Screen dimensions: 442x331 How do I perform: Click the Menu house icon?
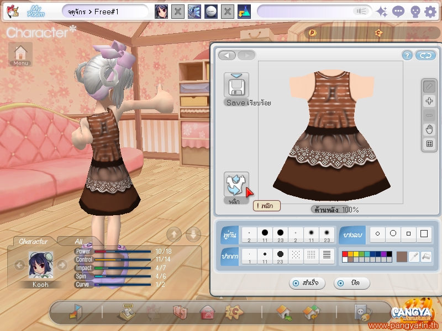click(x=20, y=54)
